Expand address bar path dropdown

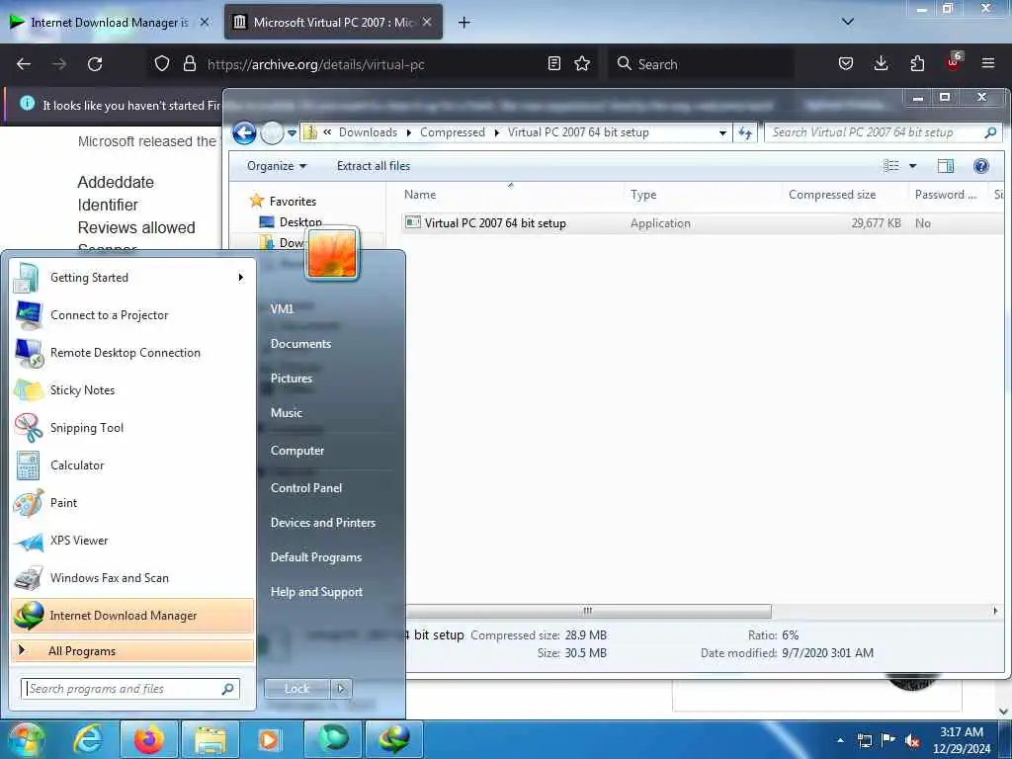pyautogui.click(x=722, y=133)
